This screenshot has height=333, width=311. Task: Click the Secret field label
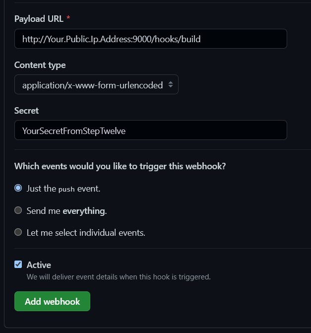point(26,111)
